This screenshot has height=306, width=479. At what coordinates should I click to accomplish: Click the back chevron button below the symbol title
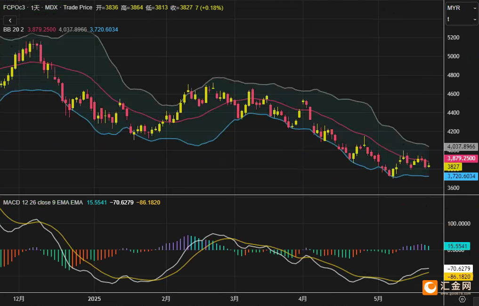click(10, 20)
